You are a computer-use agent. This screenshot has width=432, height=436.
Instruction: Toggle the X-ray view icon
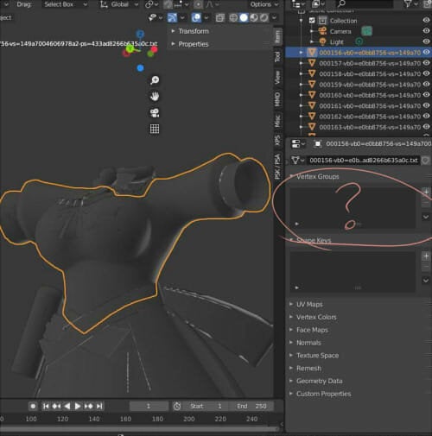[x=219, y=18]
